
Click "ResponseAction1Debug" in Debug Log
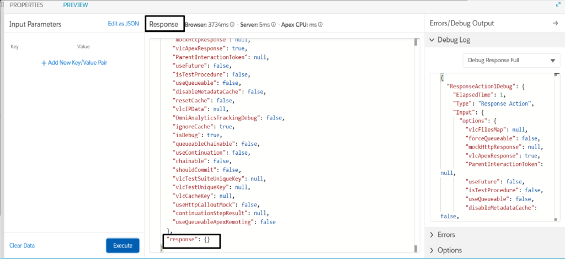pos(482,86)
